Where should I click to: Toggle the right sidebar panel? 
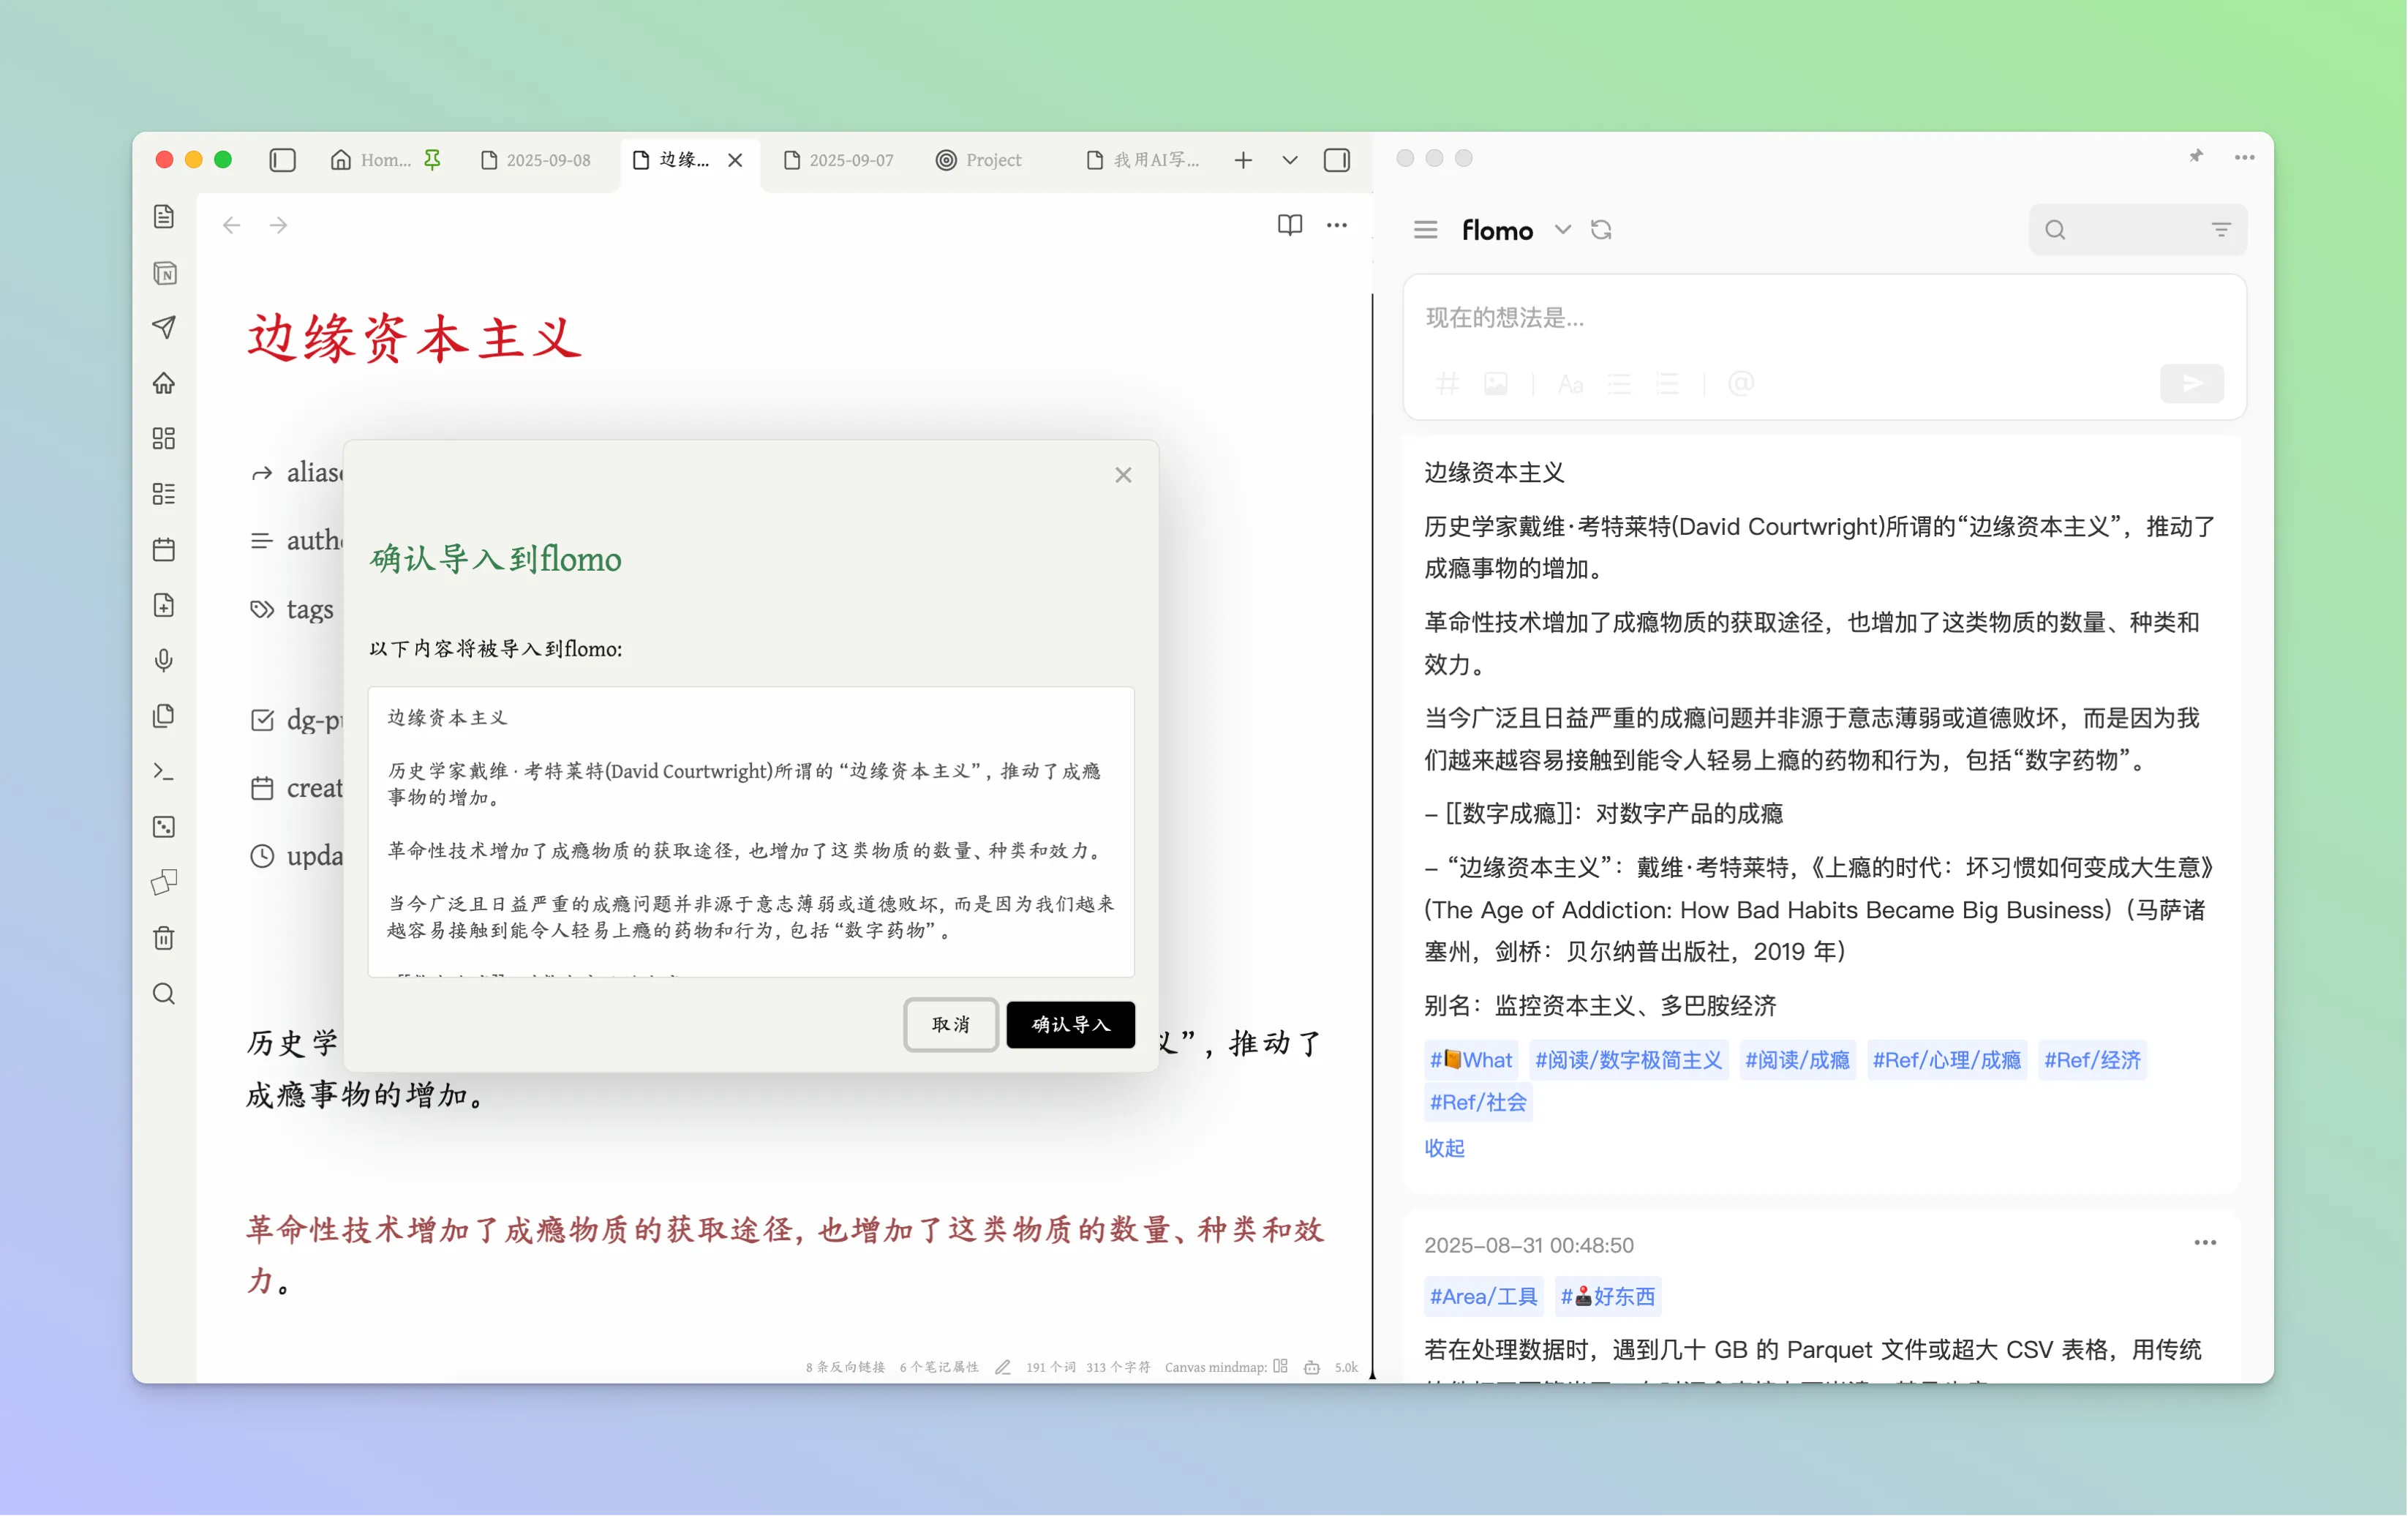1336,160
